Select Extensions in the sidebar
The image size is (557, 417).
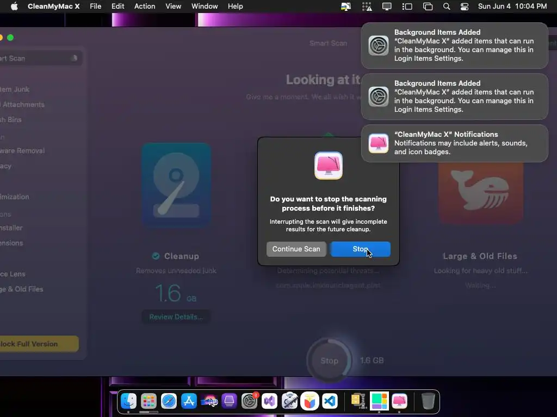(x=12, y=243)
